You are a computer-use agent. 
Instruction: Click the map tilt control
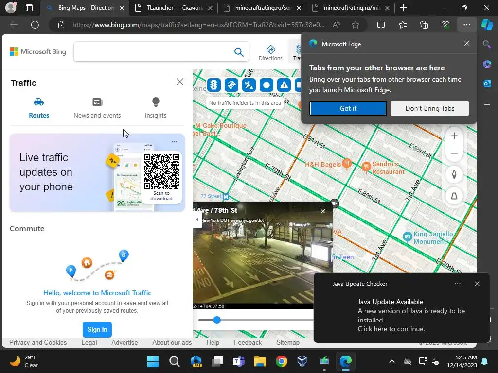coord(454,196)
